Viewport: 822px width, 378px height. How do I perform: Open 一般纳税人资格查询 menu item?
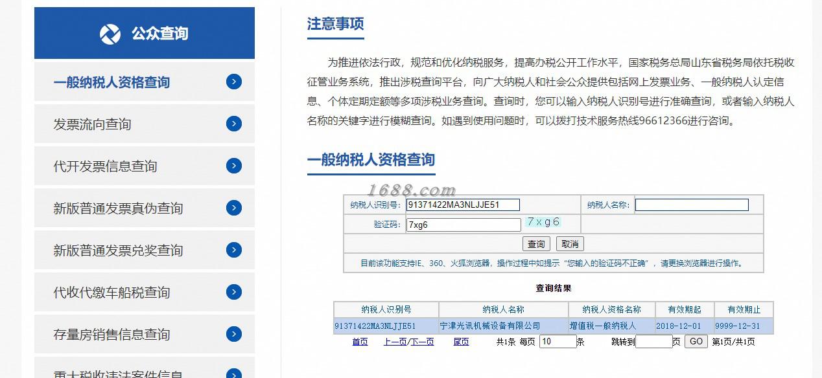[145, 82]
